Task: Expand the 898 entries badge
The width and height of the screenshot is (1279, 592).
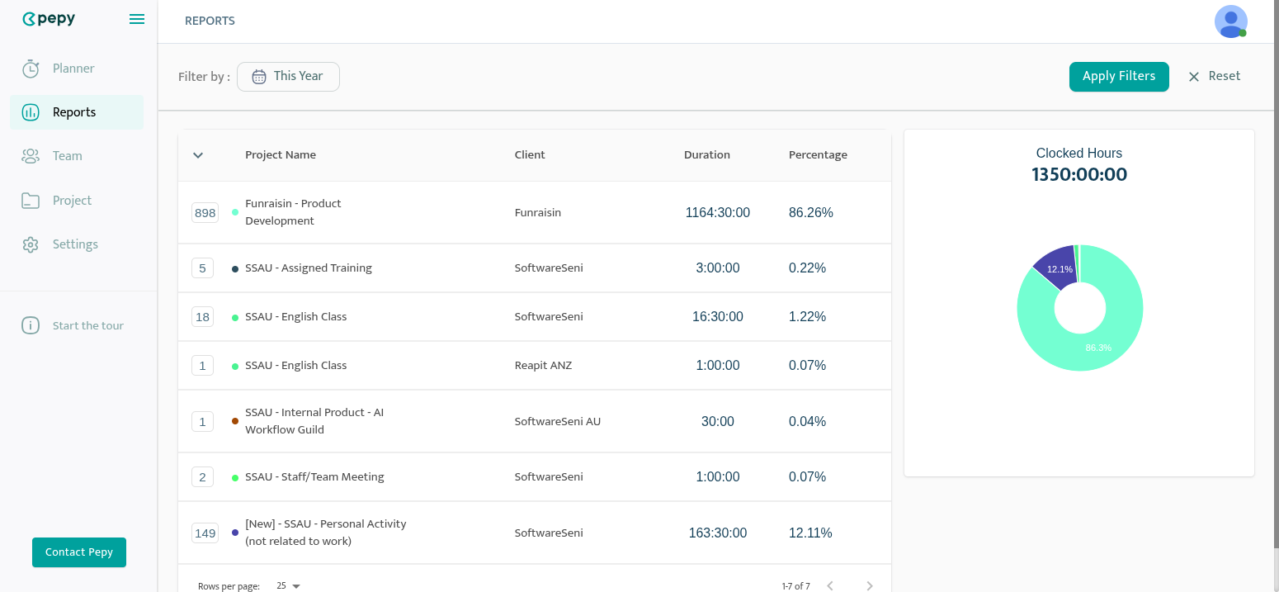Action: 205,213
